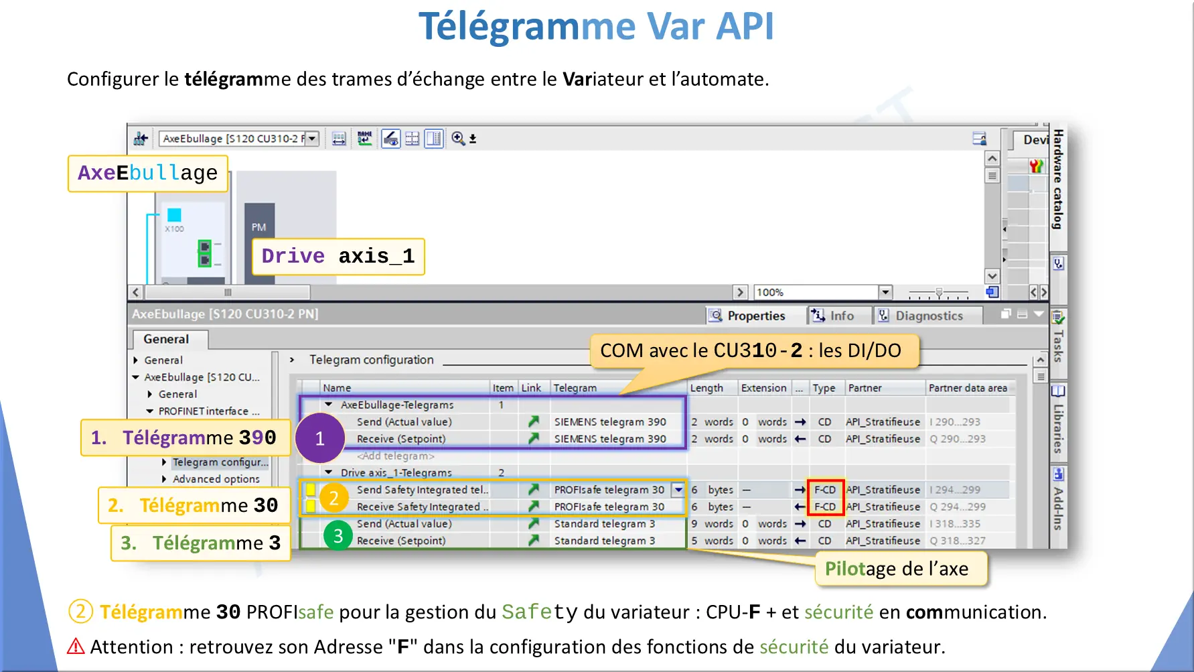Open the Properties tab
This screenshot has width=1194, height=672.
747,316
